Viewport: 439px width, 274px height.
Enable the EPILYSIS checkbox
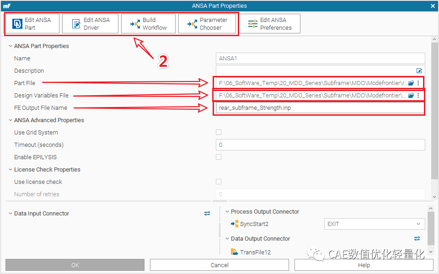(219, 157)
